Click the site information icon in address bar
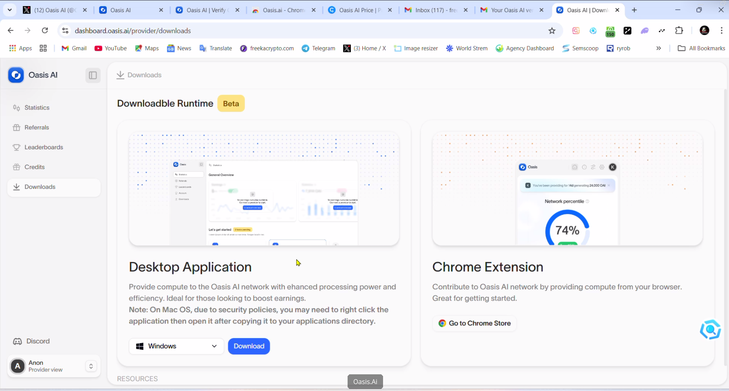 pos(65,31)
